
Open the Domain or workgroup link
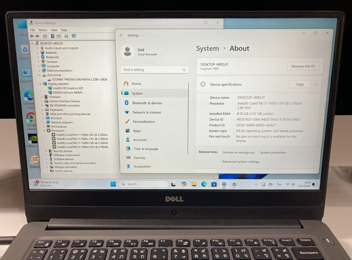pos(239,152)
